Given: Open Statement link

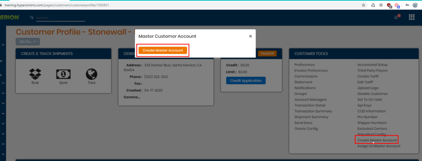Looking at the screenshot, I should tap(303, 82).
